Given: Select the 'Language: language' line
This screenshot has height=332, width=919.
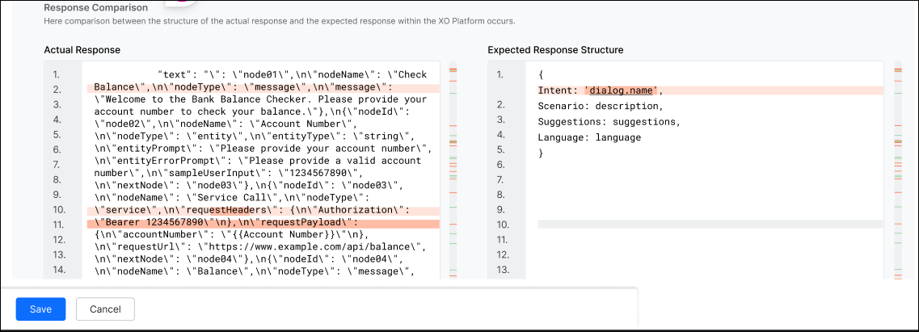Looking at the screenshot, I should pos(589,137).
